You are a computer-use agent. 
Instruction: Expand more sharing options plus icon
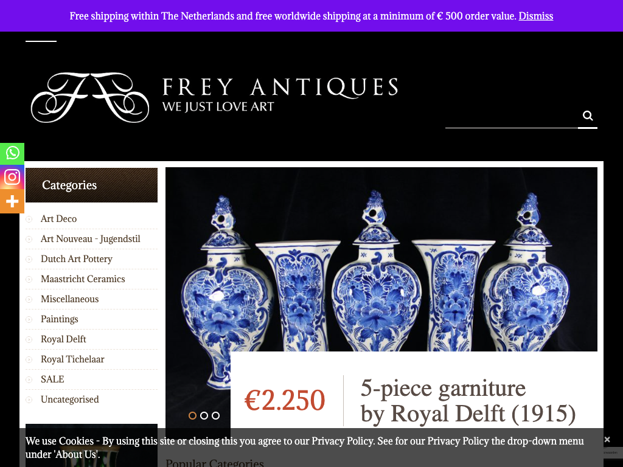click(12, 201)
